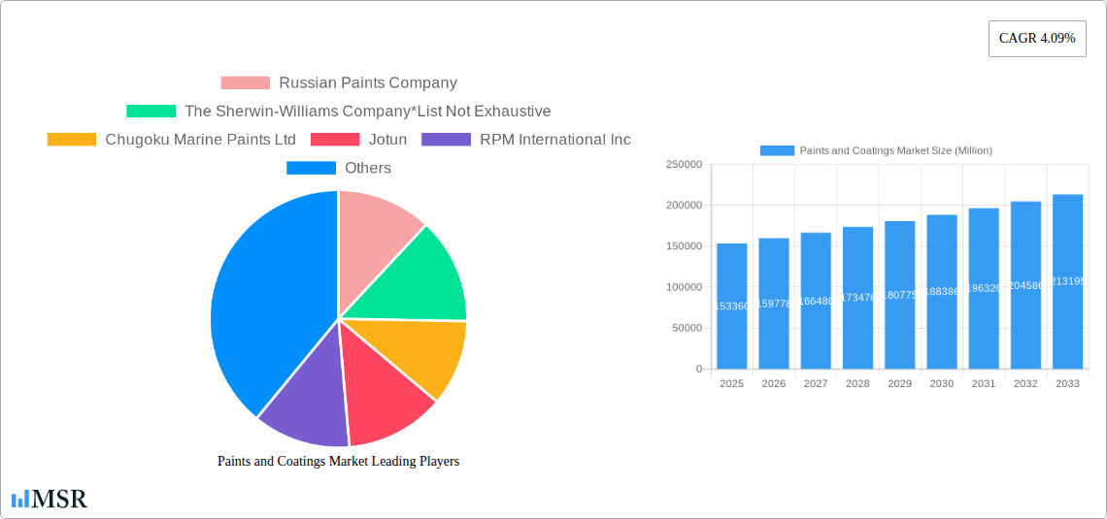1107x519 pixels.
Task: Click the Chugoku Marine Paints orange swatch
Action: point(71,140)
